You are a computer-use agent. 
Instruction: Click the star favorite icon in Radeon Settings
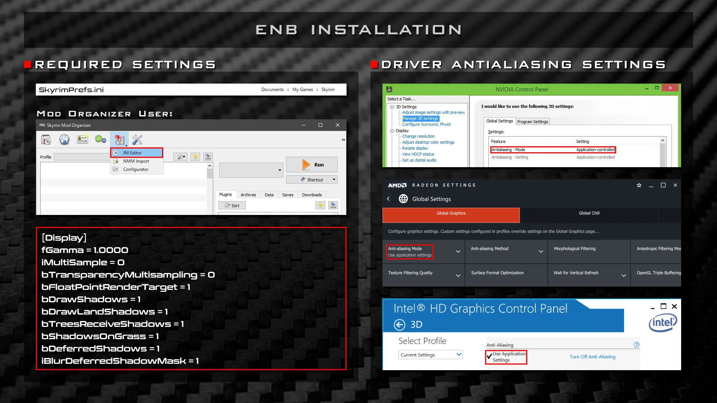pyautogui.click(x=639, y=185)
